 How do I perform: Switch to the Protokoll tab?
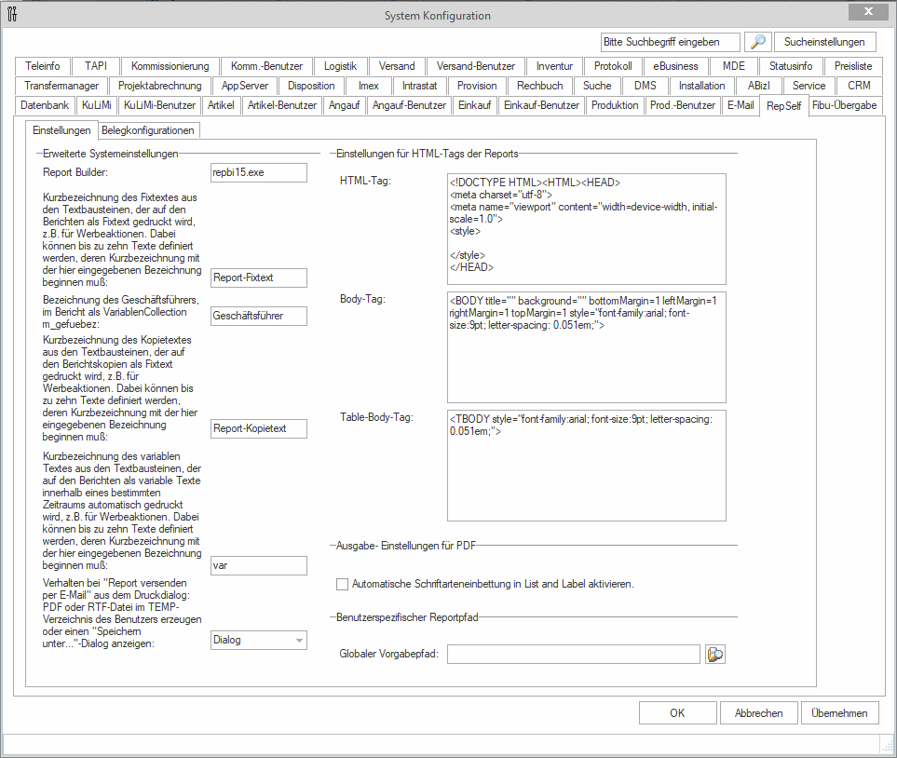pos(613,66)
